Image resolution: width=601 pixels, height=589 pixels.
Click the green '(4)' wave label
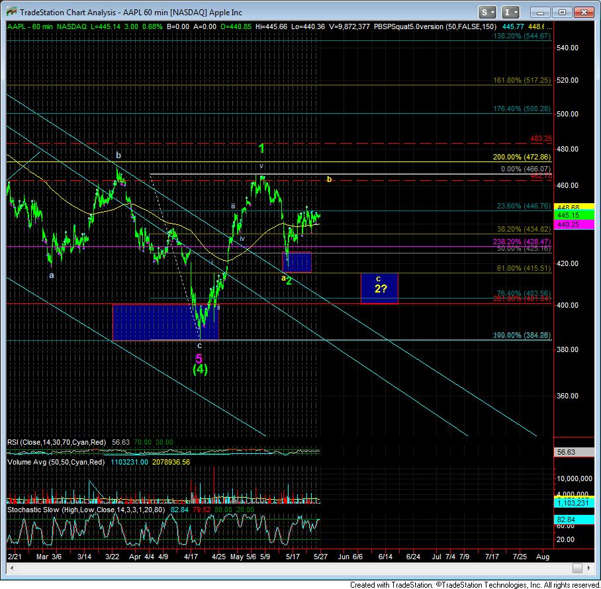pyautogui.click(x=200, y=369)
